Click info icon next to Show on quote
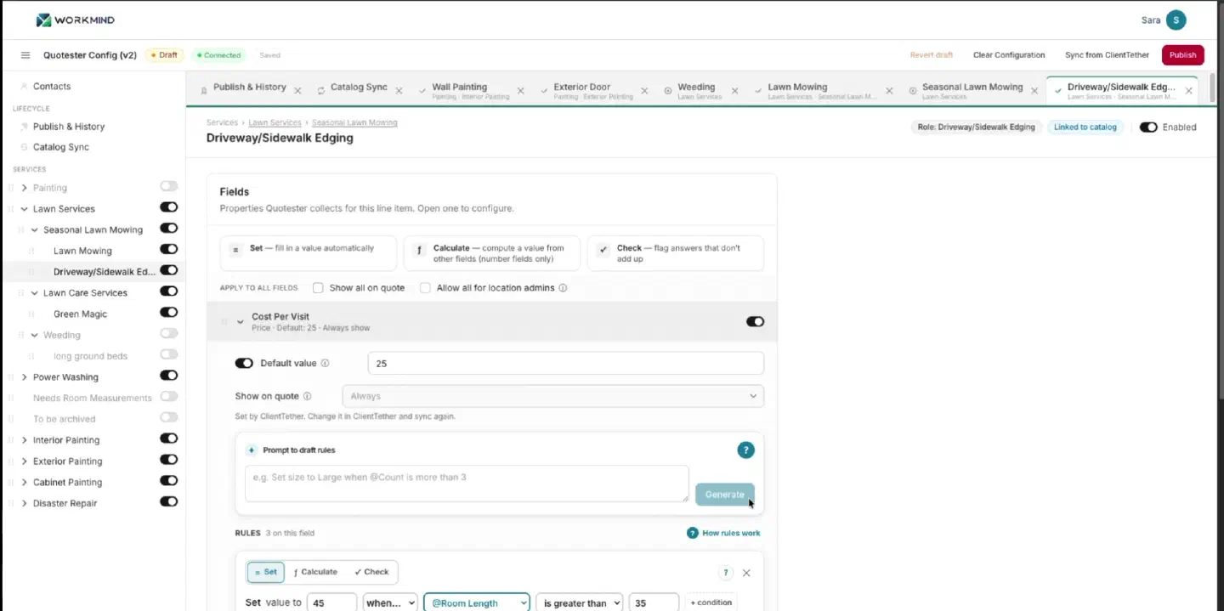Viewport: 1224px width, 611px height. coord(307,397)
